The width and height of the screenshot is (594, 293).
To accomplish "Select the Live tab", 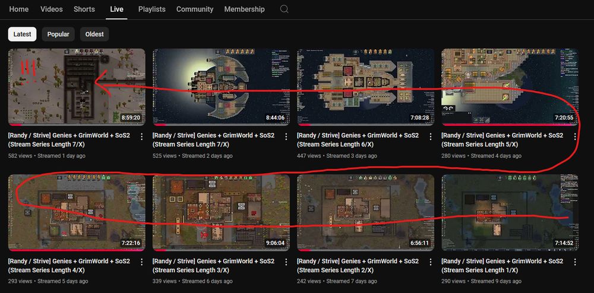I will [116, 9].
